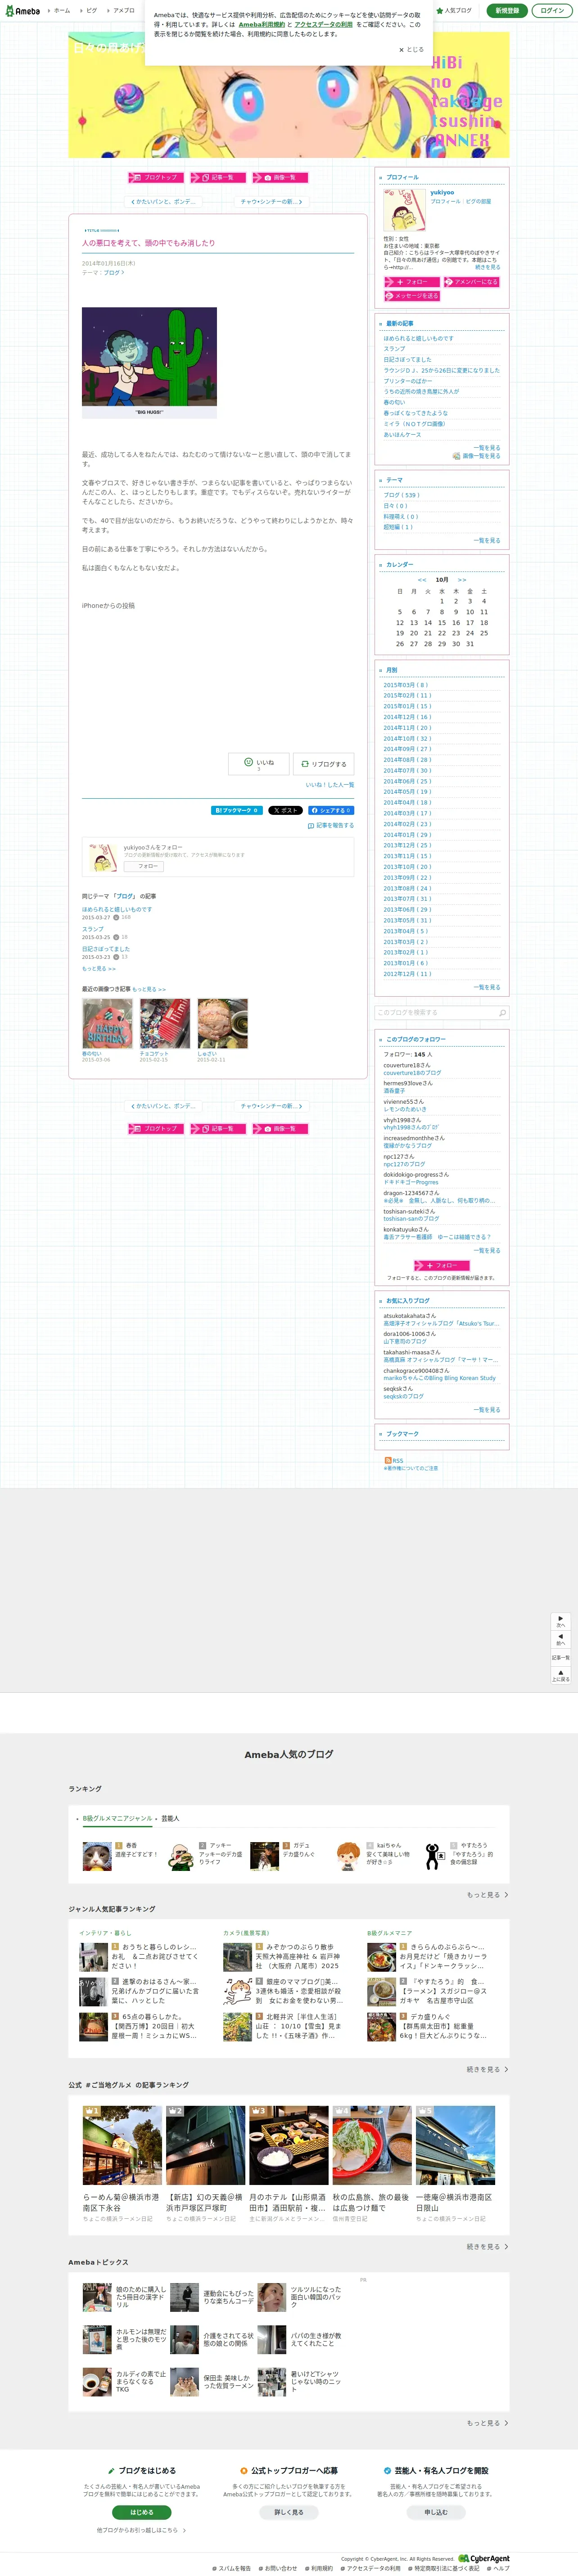Click the Ameba logo in header
Screen dimensions: 578x2576
point(21,10)
